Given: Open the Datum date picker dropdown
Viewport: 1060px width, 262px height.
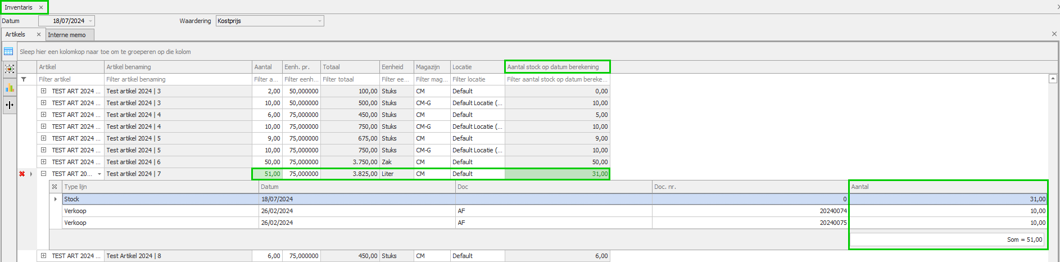Looking at the screenshot, I should point(90,21).
